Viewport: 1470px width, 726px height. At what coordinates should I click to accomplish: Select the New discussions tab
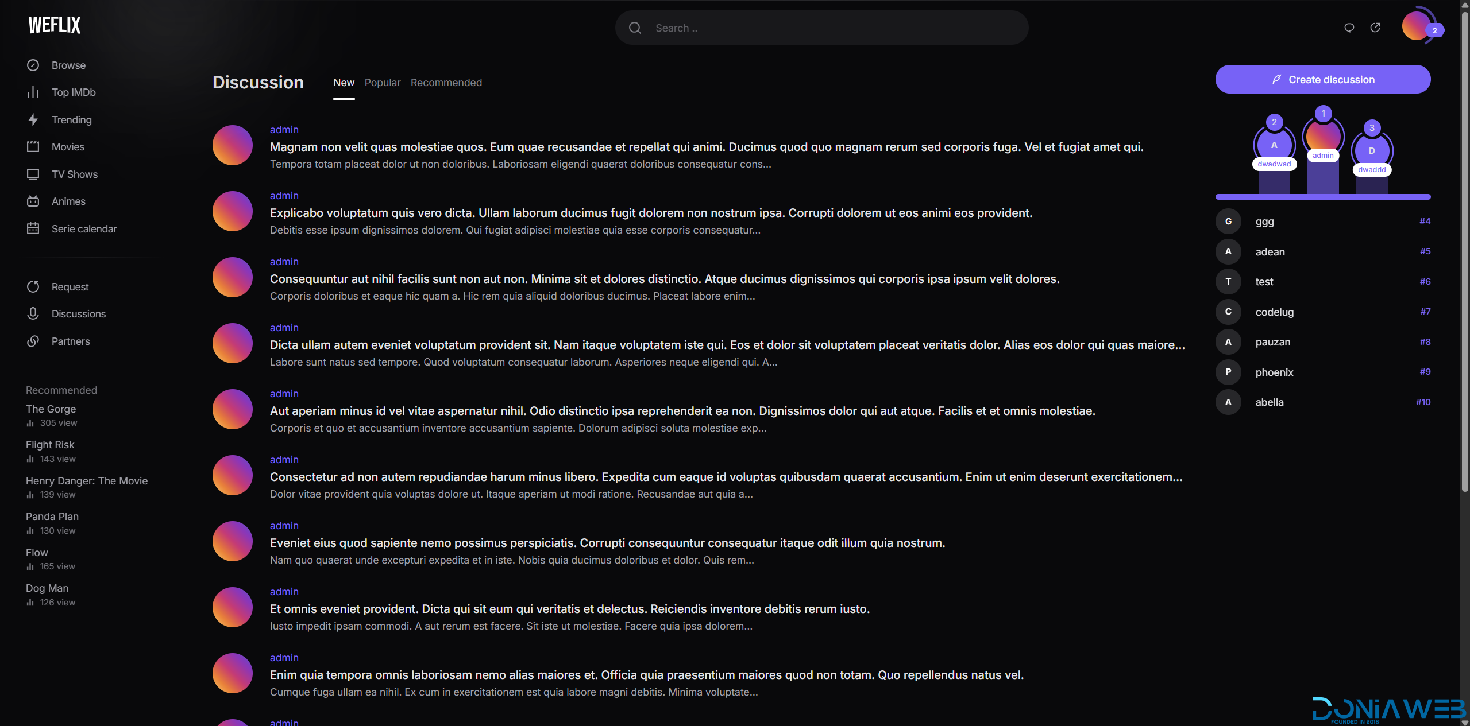coord(344,83)
